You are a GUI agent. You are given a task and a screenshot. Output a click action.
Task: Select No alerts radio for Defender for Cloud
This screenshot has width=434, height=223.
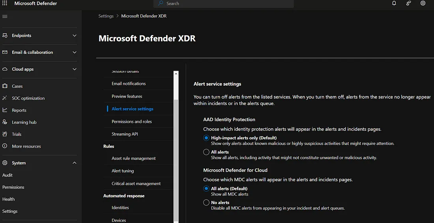pos(206,202)
